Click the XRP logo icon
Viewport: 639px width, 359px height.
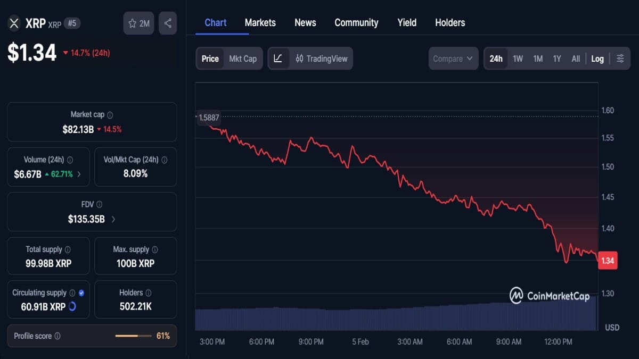click(14, 23)
